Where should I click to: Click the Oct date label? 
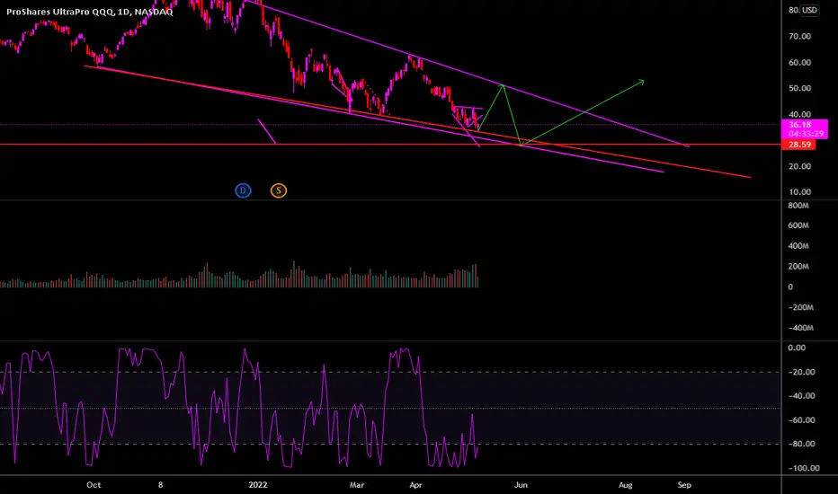coord(94,485)
